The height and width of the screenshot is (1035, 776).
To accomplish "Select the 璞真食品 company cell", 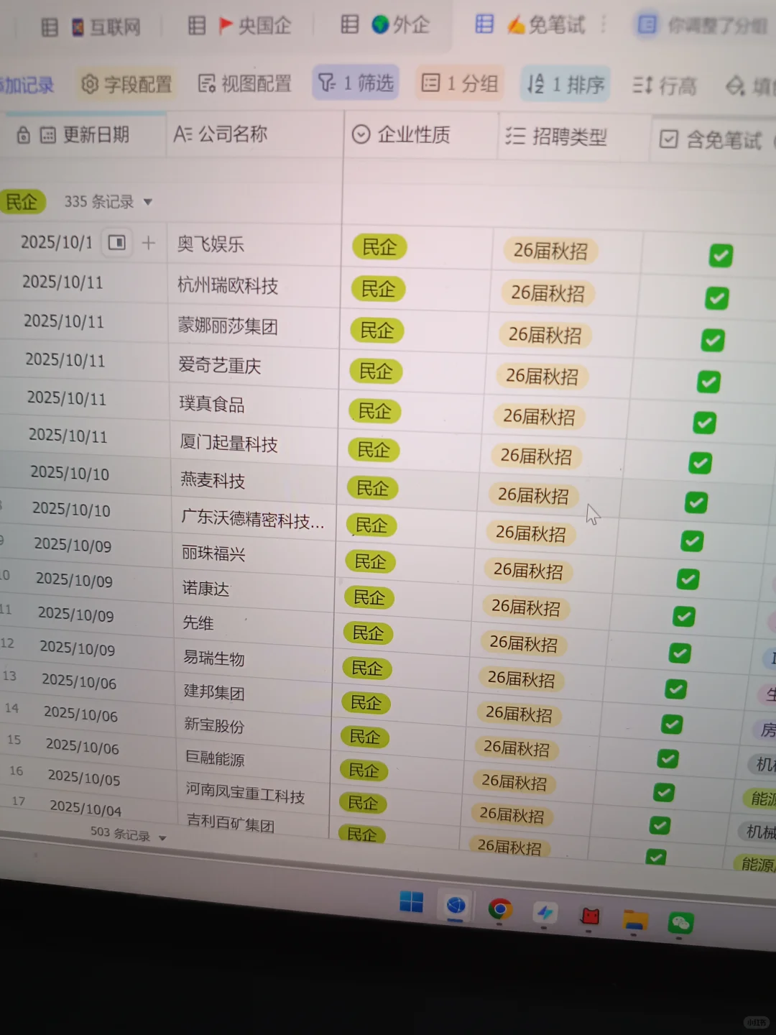I will click(x=254, y=405).
